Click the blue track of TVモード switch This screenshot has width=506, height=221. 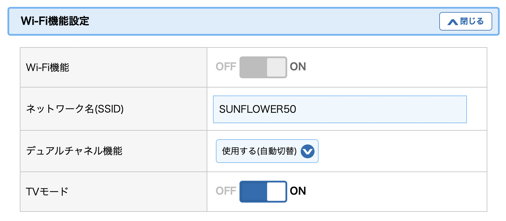click(x=253, y=192)
